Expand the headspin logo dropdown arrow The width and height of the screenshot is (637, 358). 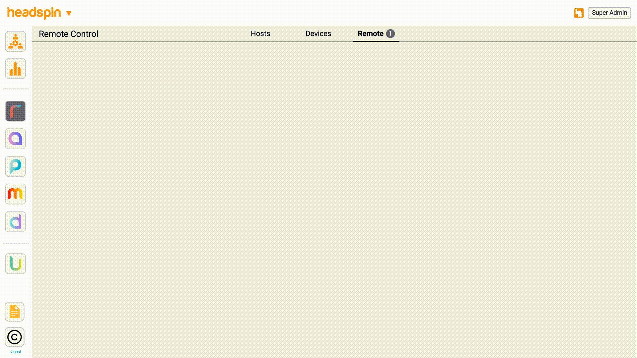click(69, 14)
